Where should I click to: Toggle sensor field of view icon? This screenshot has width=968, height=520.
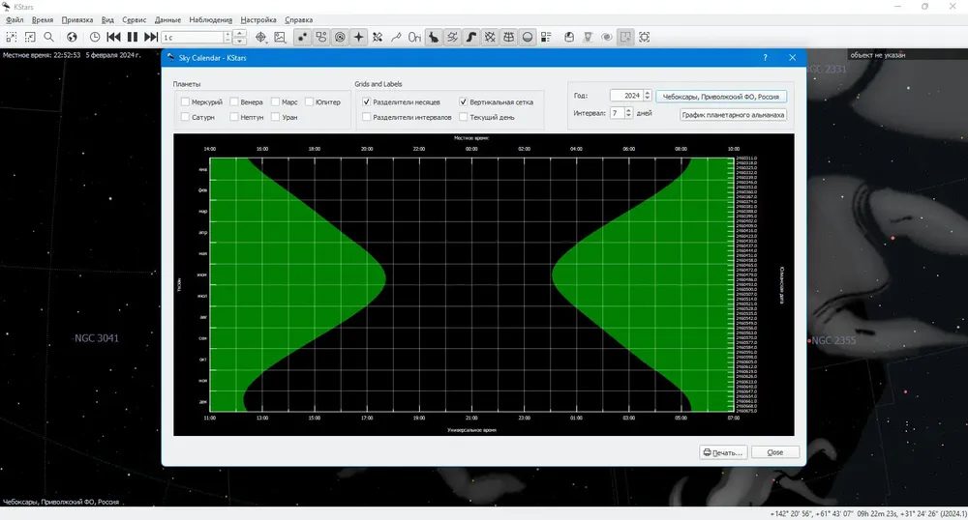625,37
